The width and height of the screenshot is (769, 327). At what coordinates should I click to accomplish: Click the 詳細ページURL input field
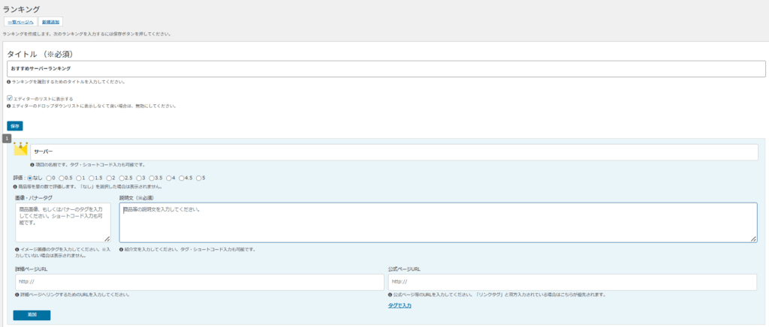tap(199, 281)
